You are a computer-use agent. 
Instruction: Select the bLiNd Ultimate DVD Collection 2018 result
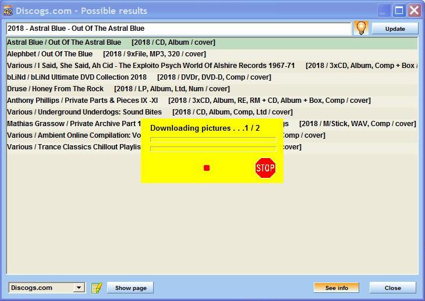click(x=212, y=77)
